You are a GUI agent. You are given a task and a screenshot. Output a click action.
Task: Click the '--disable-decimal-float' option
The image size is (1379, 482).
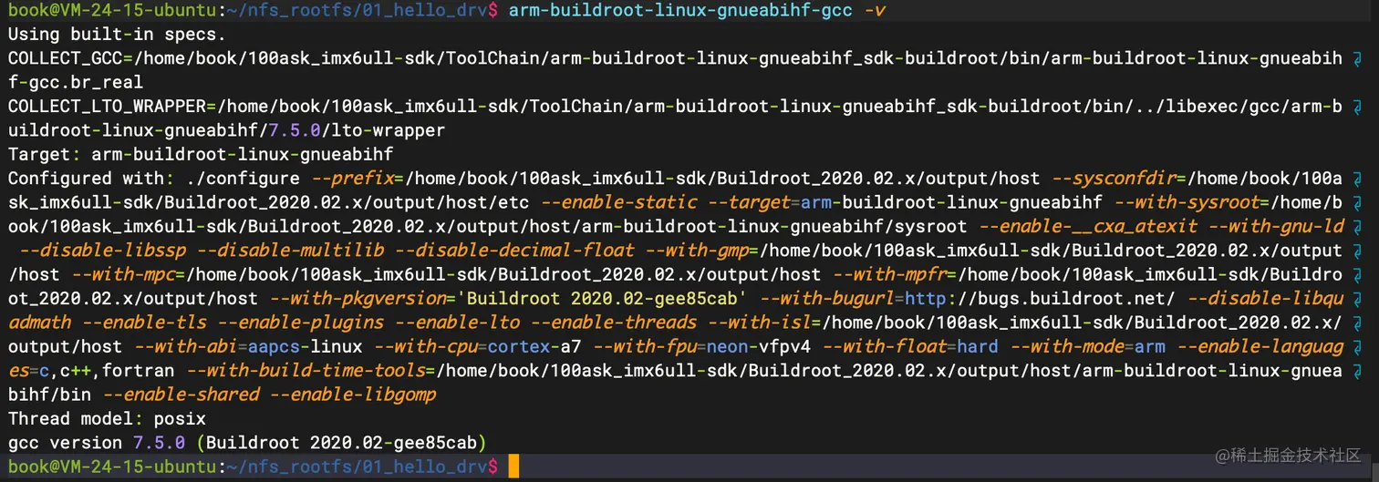click(x=513, y=251)
